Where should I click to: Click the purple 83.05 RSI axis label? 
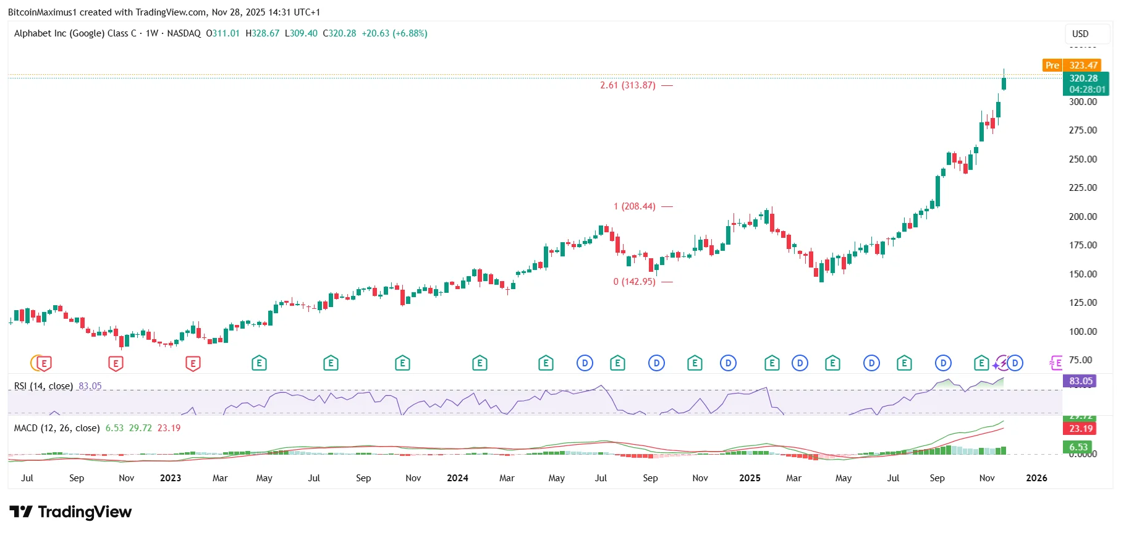[1081, 381]
